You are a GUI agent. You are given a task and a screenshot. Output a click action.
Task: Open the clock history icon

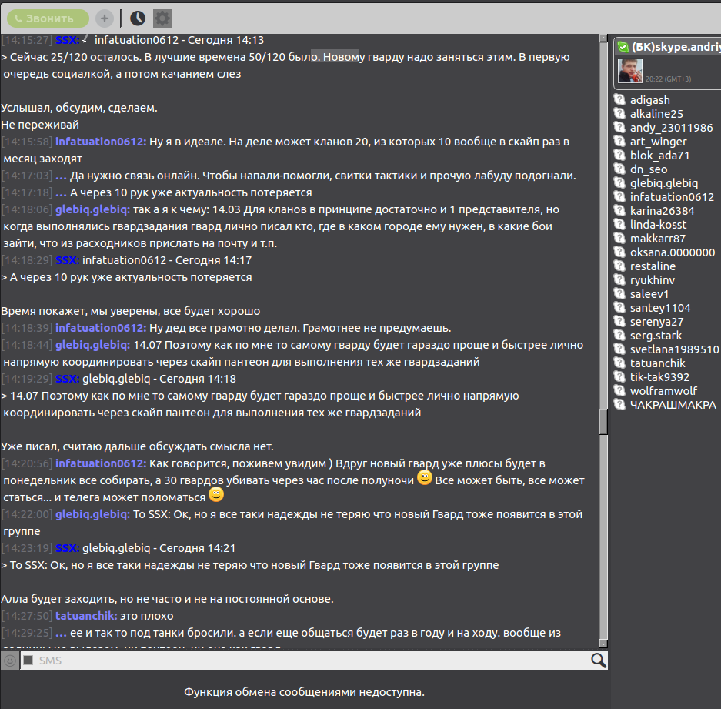tap(138, 18)
